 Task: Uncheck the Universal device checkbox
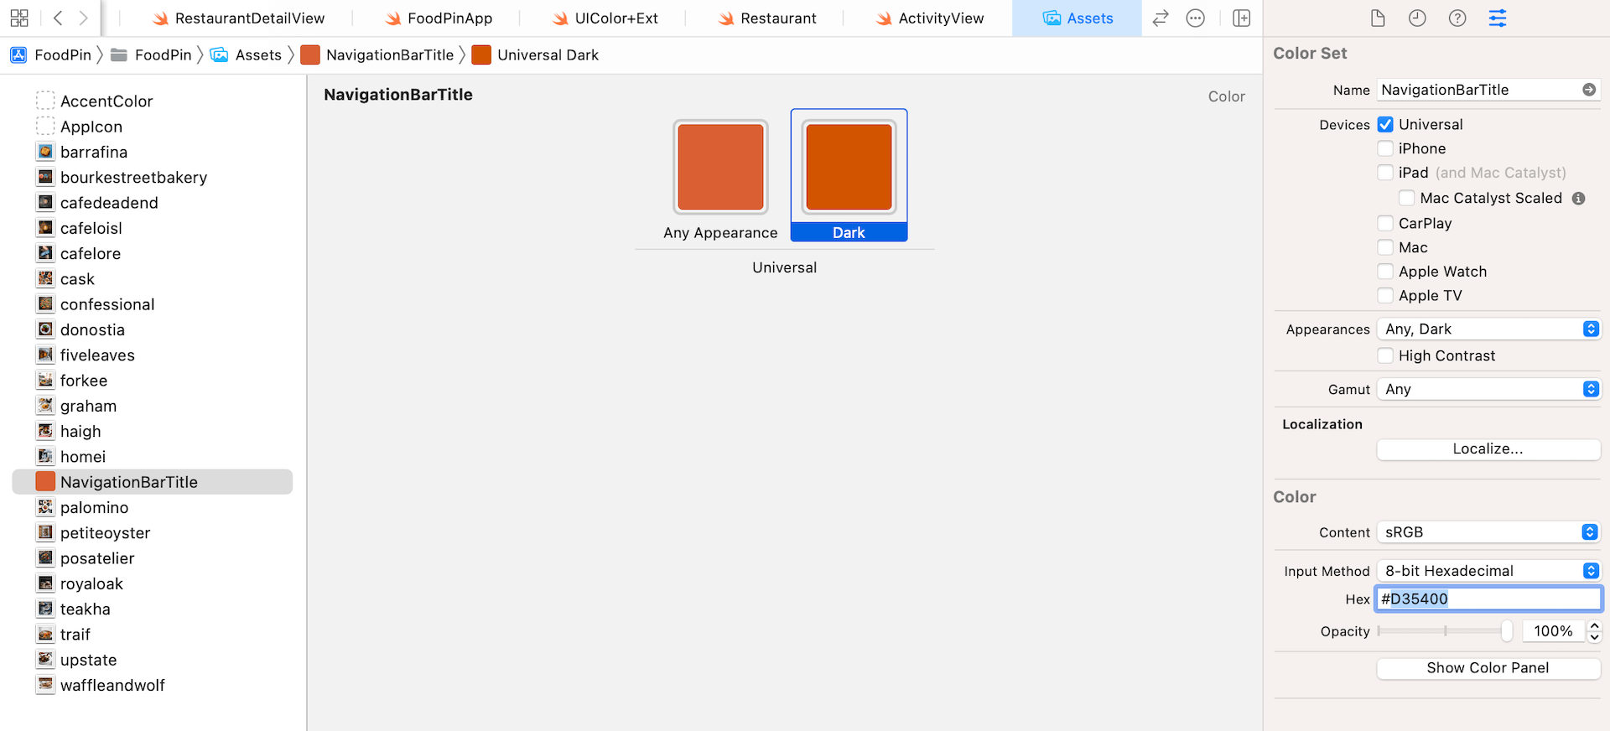pos(1385,124)
